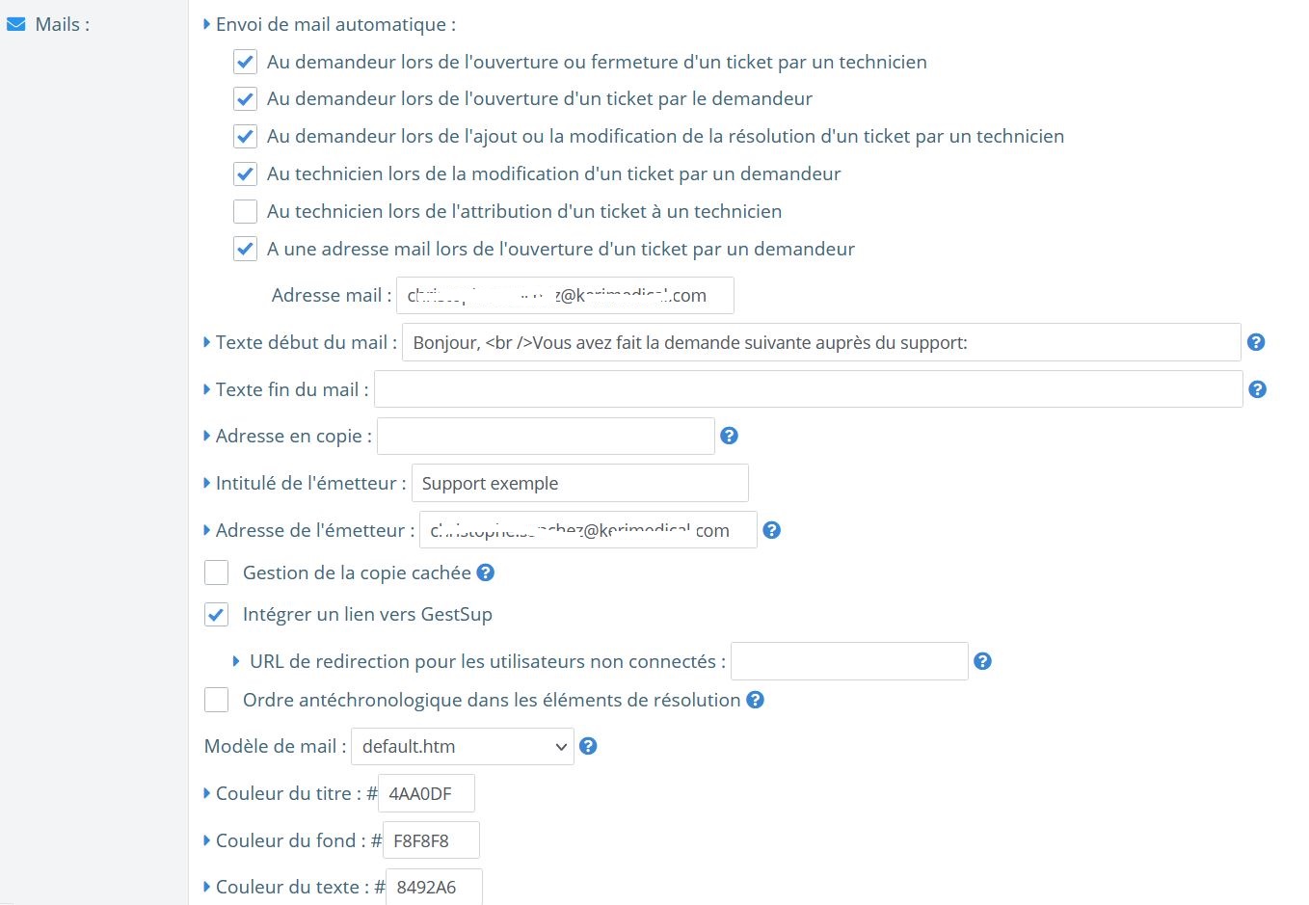This screenshot has height=905, width=1309.
Task: Open the Modèle de mail dropdown
Action: tap(463, 746)
